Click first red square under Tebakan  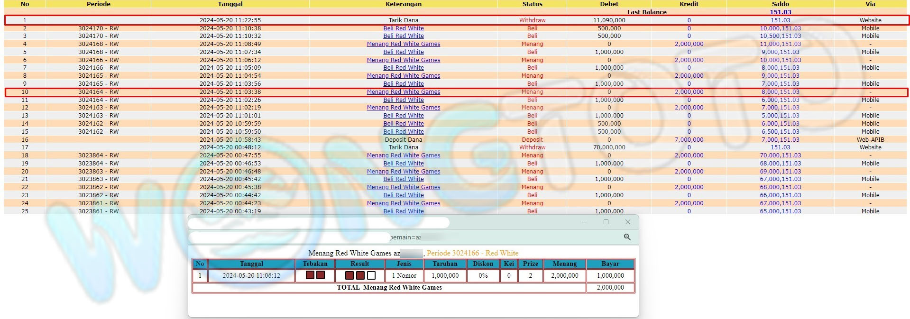tap(310, 275)
